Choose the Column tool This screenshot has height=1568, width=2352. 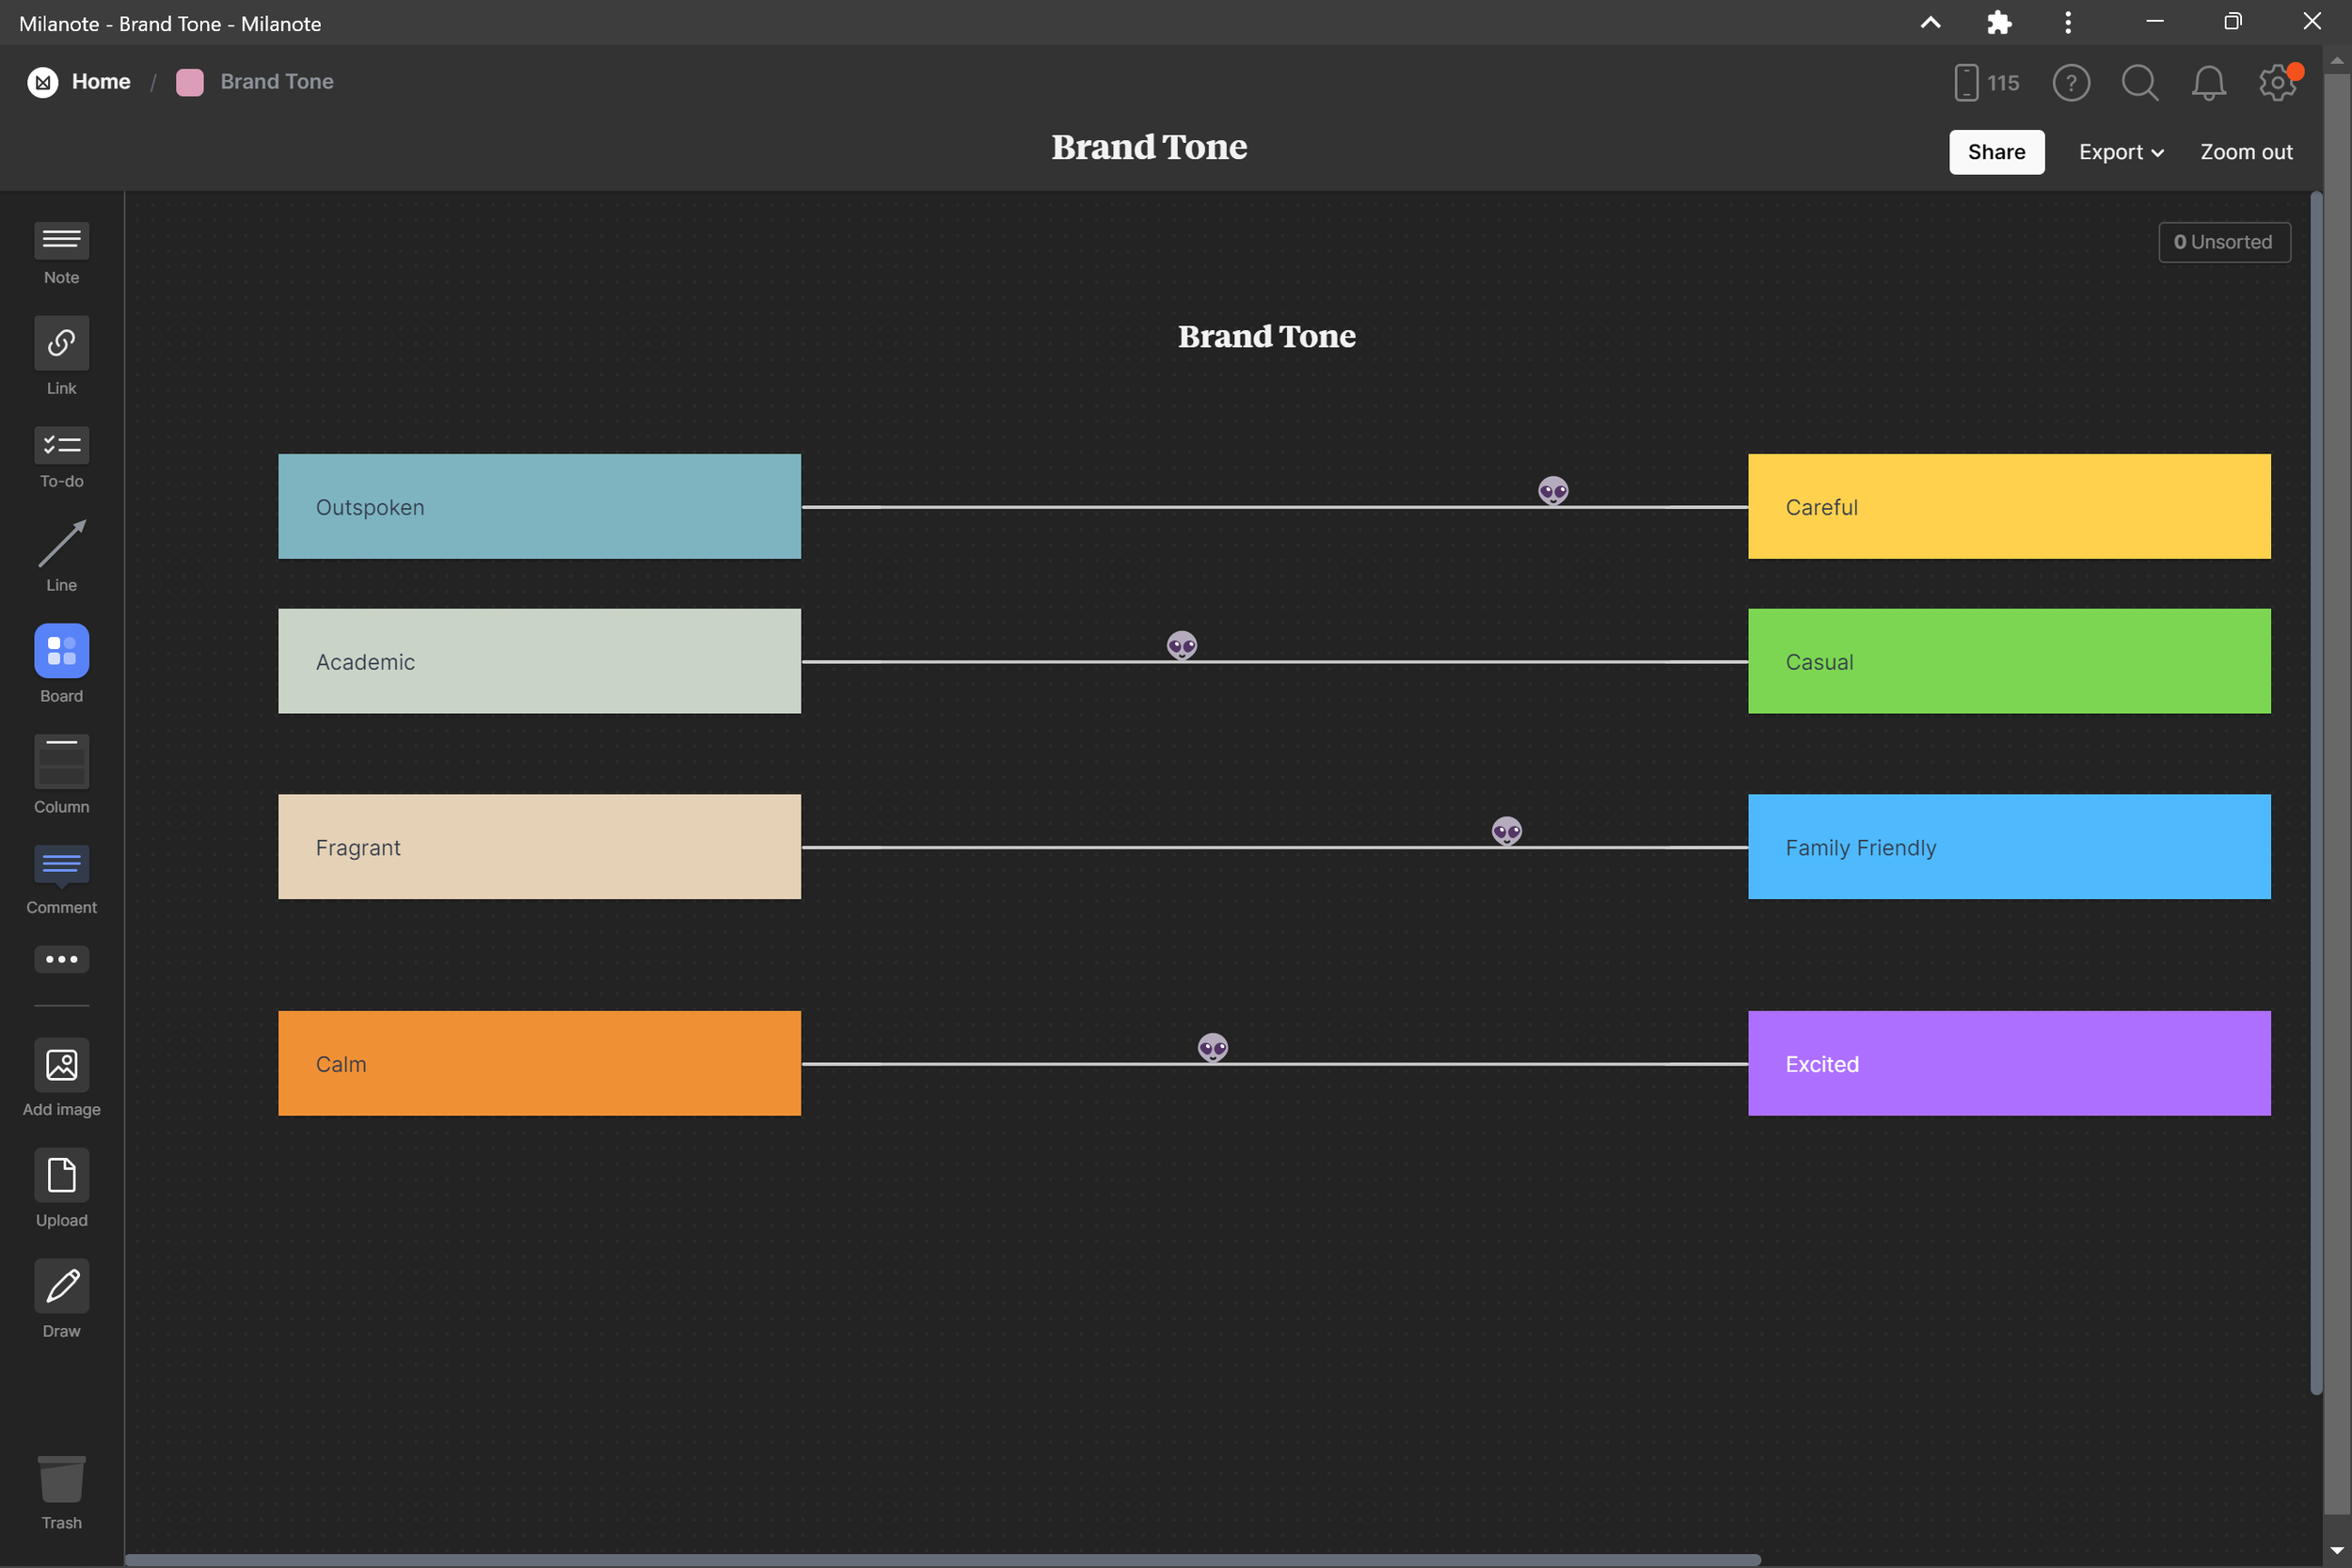[x=61, y=762]
